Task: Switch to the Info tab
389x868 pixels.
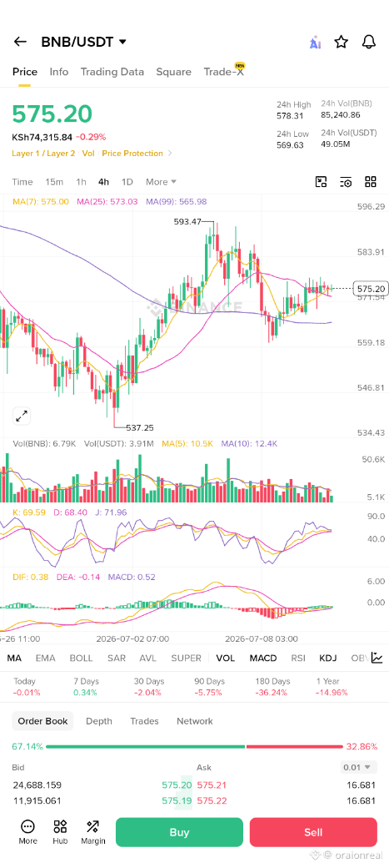Action: [x=59, y=72]
